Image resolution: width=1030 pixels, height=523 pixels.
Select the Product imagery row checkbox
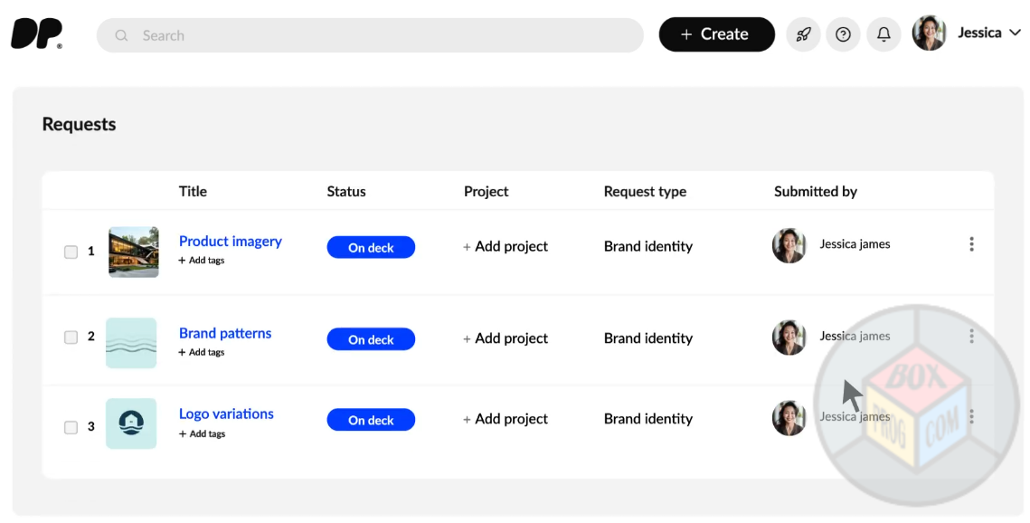71,252
